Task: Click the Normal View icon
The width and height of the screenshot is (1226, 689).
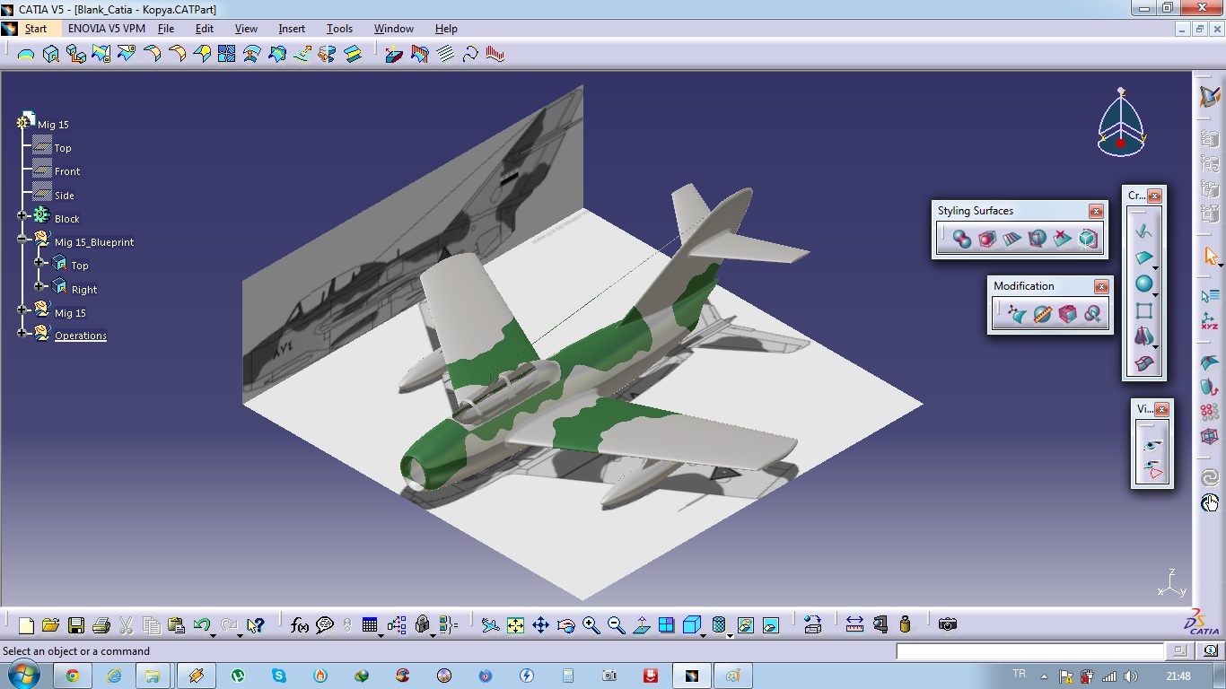Action: 641,625
